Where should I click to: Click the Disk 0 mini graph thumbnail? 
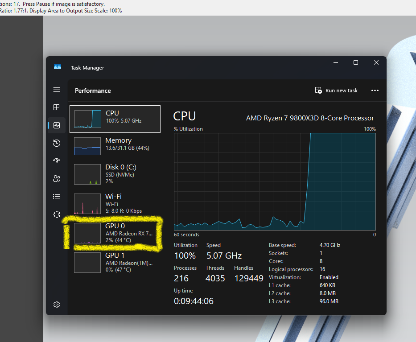pos(87,174)
